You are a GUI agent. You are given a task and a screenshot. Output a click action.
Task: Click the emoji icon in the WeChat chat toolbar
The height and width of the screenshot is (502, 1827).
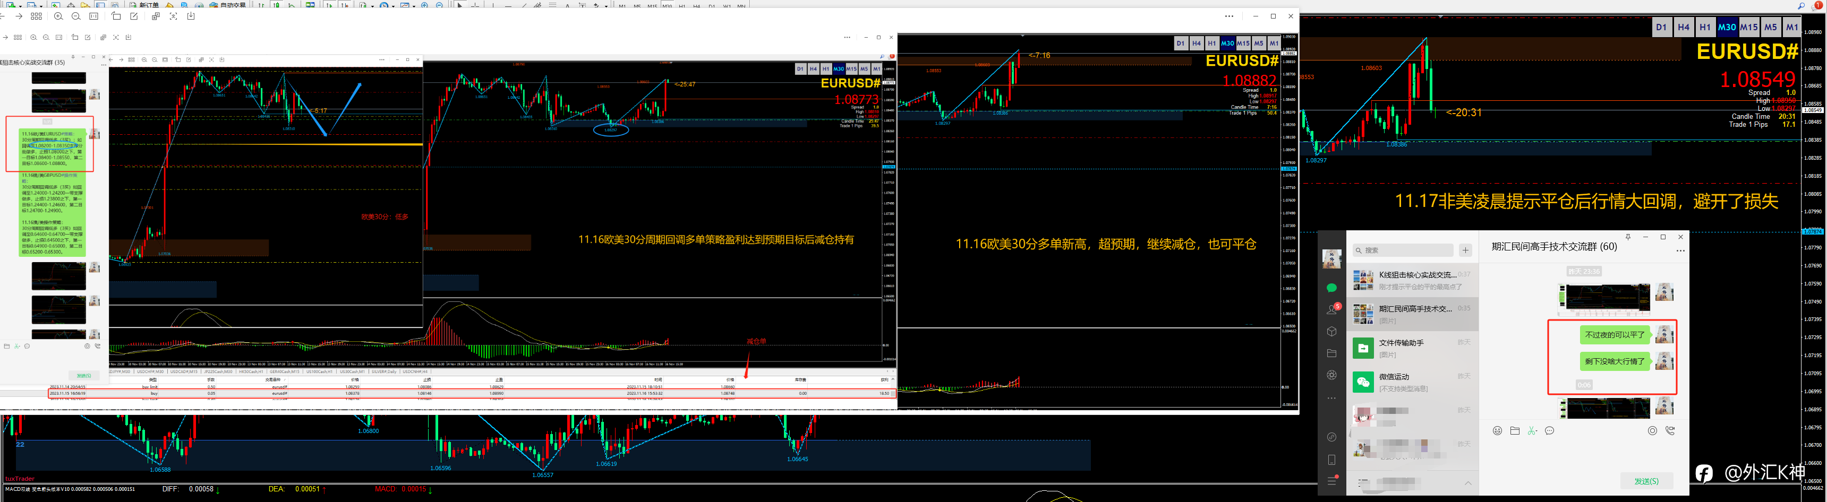(1497, 430)
